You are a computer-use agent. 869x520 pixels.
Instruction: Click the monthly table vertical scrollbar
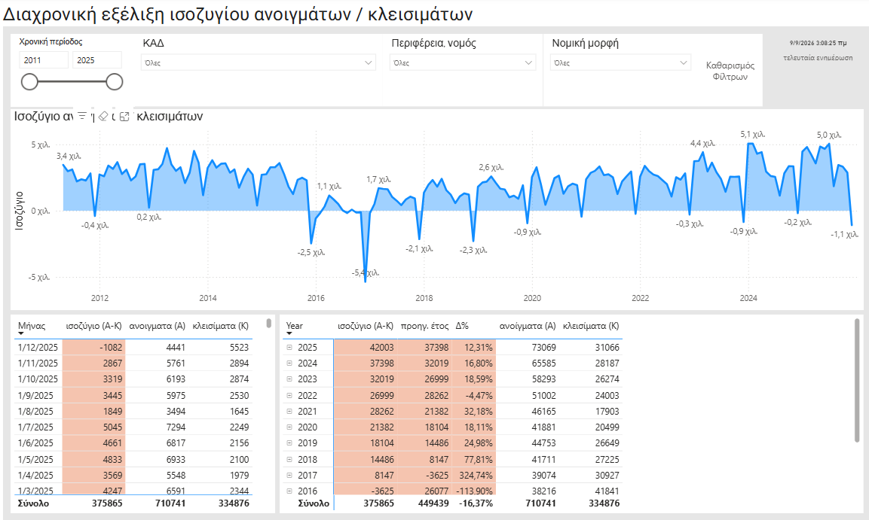269,323
